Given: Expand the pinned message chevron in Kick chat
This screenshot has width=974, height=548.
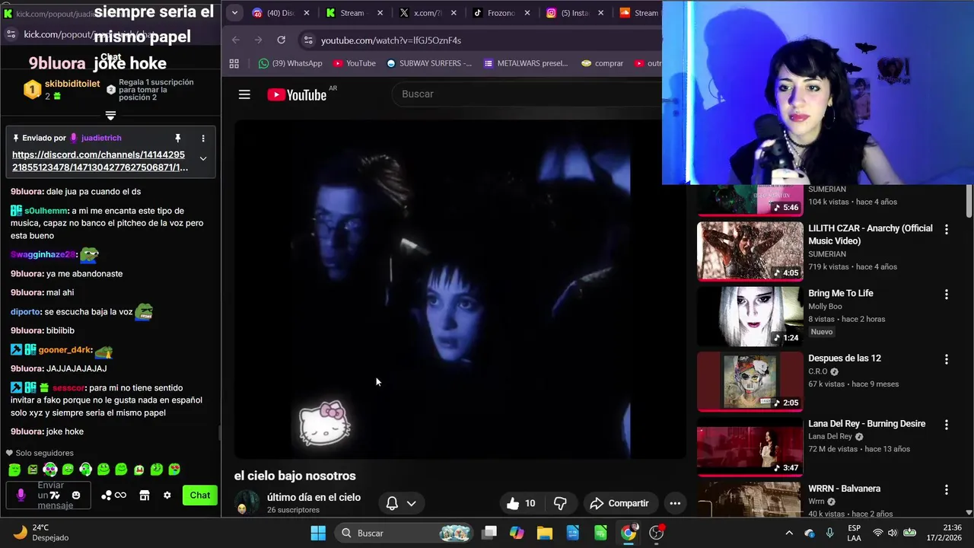Looking at the screenshot, I should (x=203, y=158).
